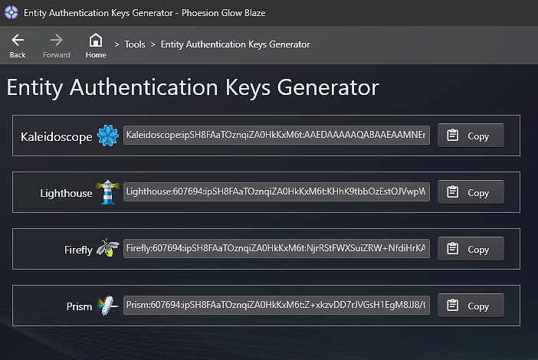Focus the Lighthouse key text field
The height and width of the screenshot is (360, 538).
[277, 191]
